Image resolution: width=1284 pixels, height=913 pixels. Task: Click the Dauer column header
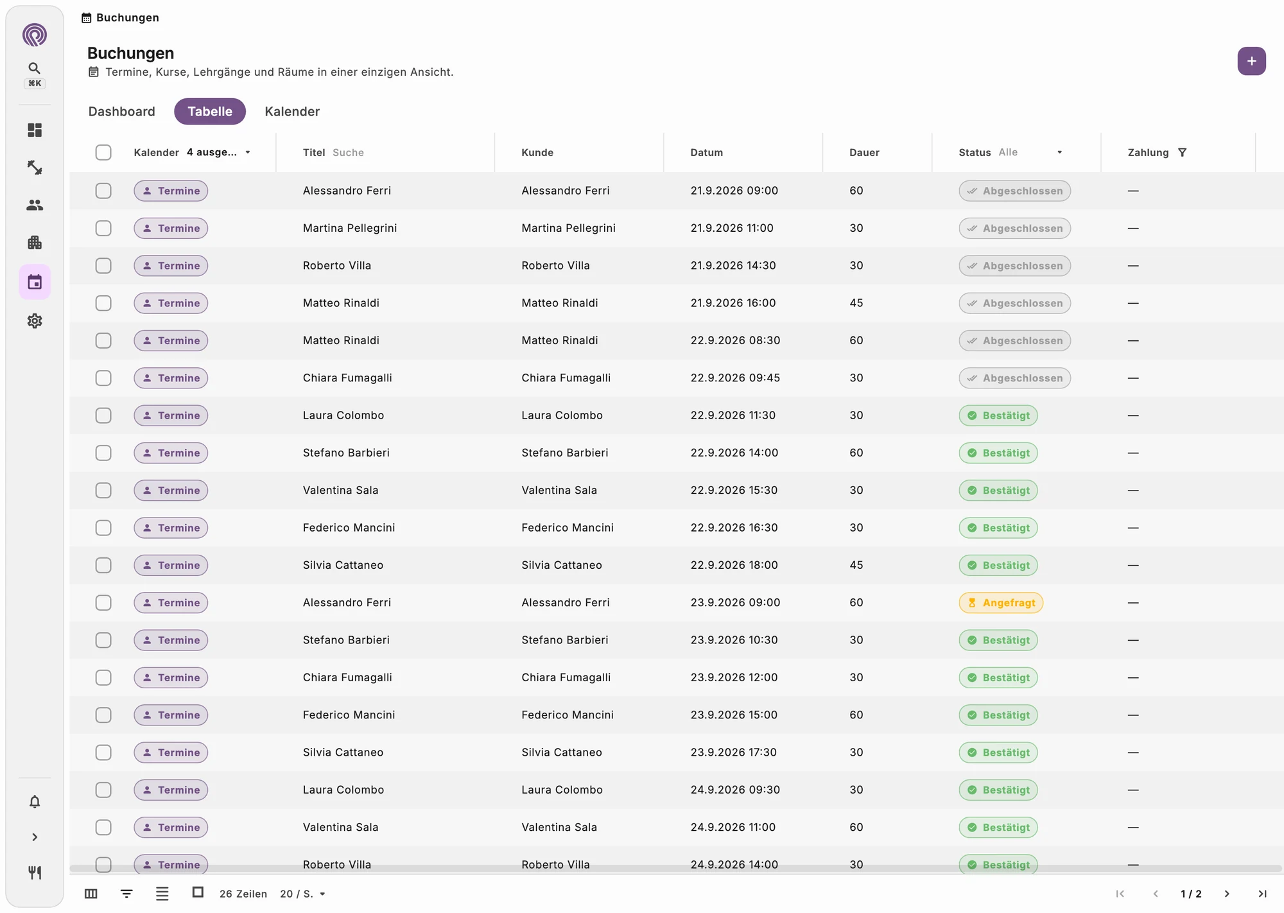pos(864,152)
